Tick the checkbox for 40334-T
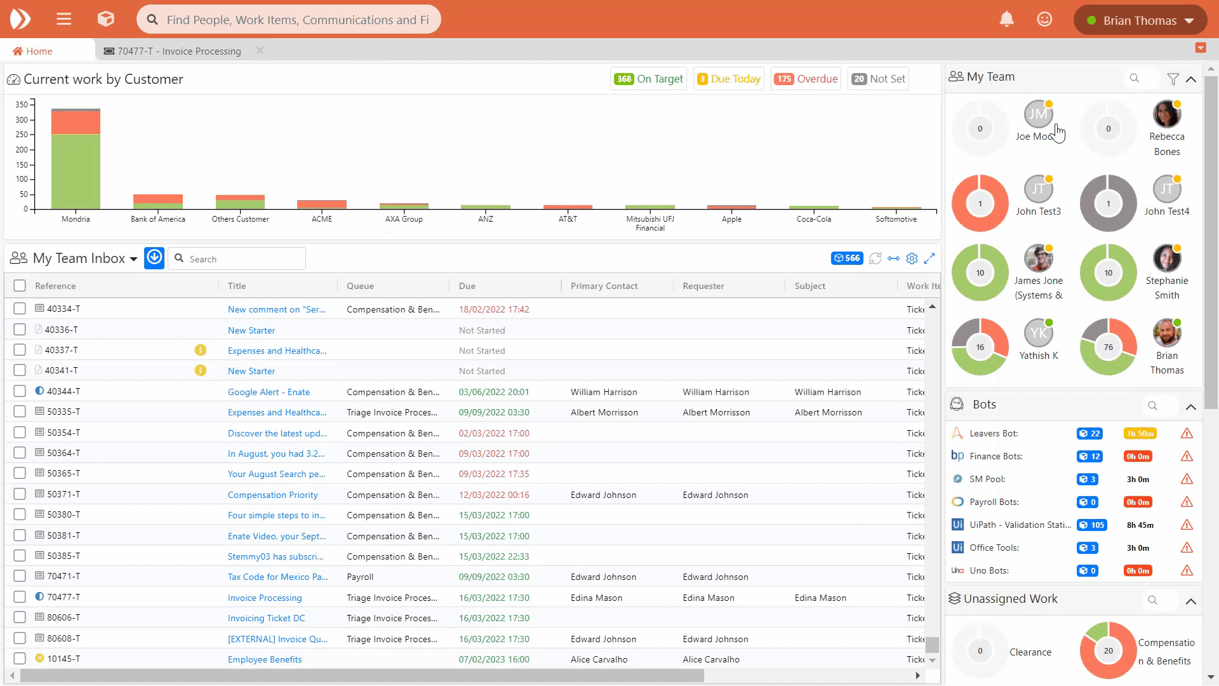Image resolution: width=1219 pixels, height=686 pixels. [x=20, y=309]
